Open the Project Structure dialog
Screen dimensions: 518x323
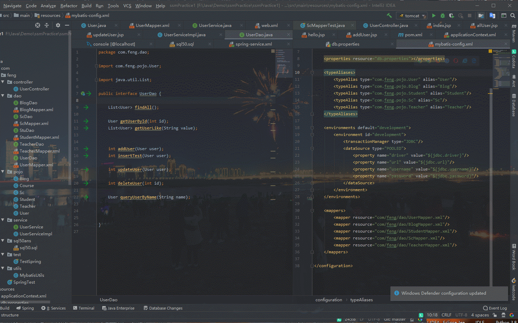[x=481, y=16]
